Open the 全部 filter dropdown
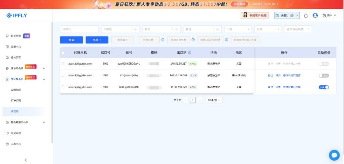The height and width of the screenshot is (164, 344). pos(268,29)
